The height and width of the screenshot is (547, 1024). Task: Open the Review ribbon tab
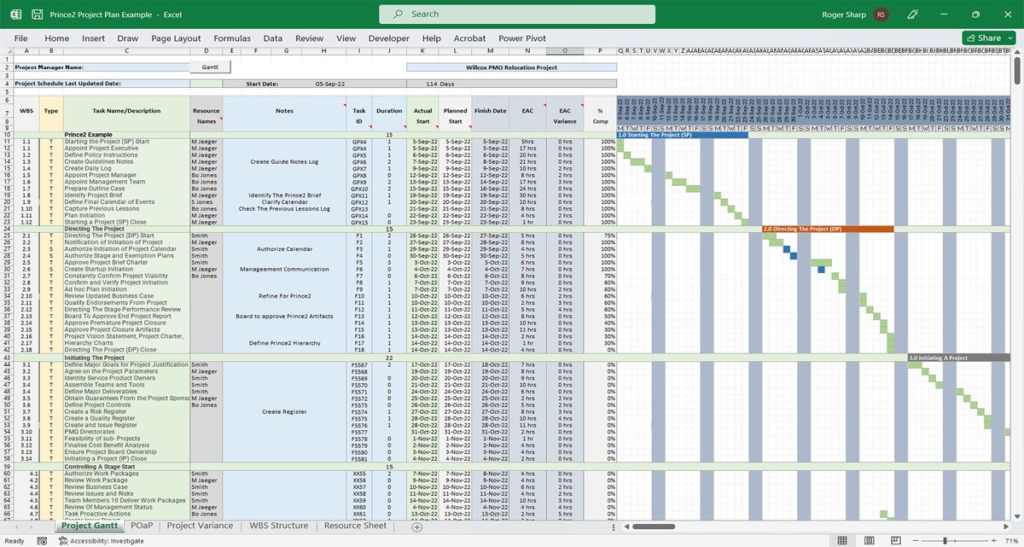[310, 38]
